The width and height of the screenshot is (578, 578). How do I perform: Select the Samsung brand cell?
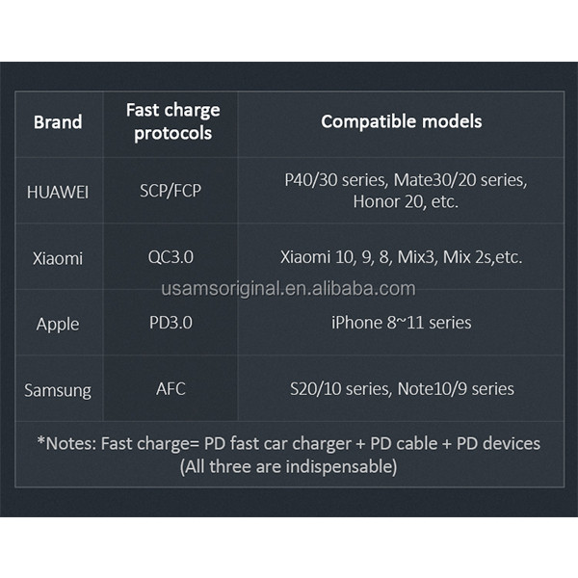[58, 390]
